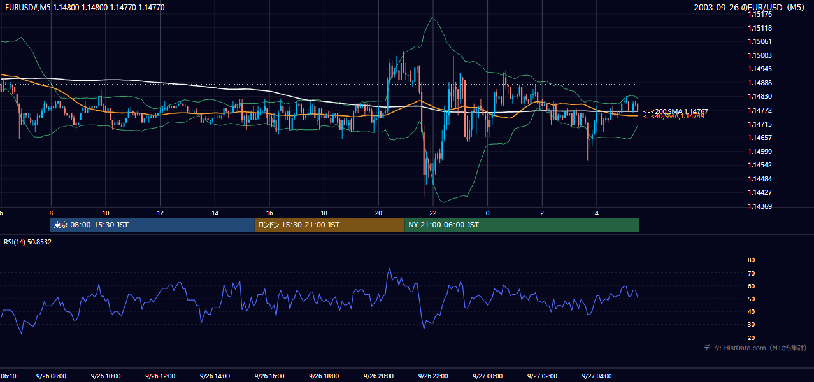Click hour 12 on the price chart axis

tap(161, 213)
